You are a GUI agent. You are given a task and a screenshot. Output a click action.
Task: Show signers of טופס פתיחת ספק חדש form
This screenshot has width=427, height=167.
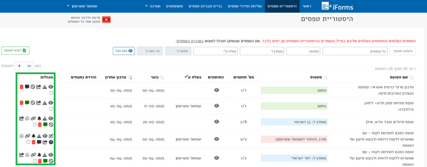(x=217, y=106)
